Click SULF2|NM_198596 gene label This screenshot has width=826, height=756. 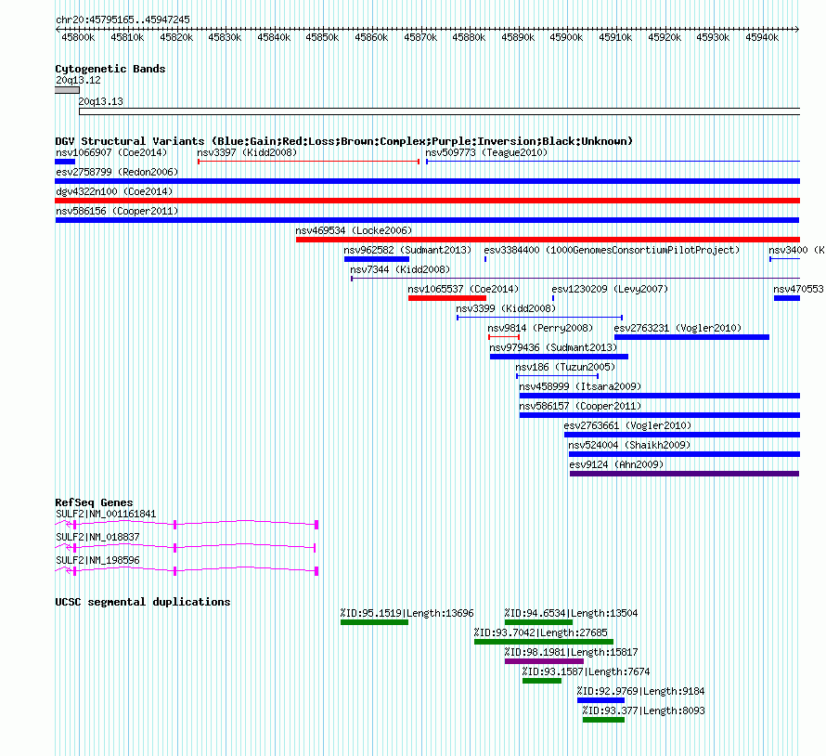click(97, 560)
